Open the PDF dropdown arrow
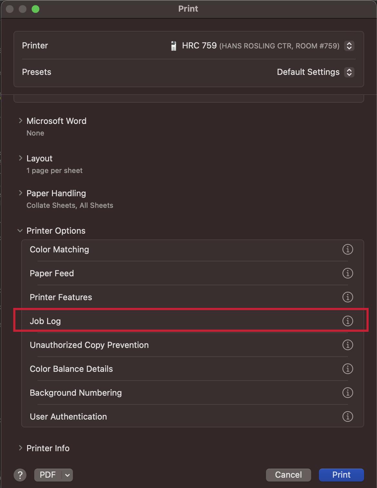This screenshot has height=488, width=377. coord(67,475)
